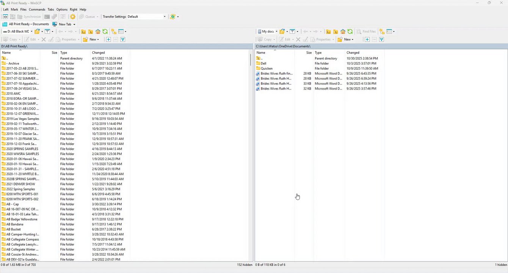Screen dimensions: 508x273
Task: Click the view style icon in left panel toolbar
Action: (x=121, y=31)
